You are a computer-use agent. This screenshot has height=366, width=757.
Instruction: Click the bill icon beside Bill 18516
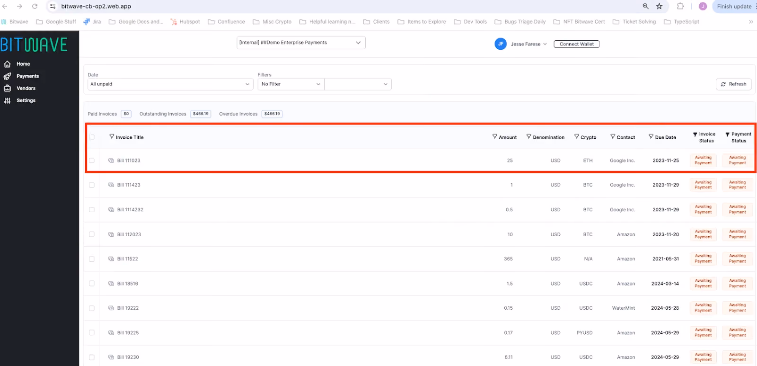pyautogui.click(x=111, y=284)
